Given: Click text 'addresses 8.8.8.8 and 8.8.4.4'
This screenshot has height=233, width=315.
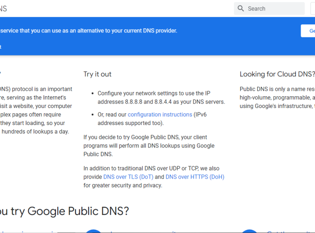Looking at the screenshot, I should [x=135, y=102].
